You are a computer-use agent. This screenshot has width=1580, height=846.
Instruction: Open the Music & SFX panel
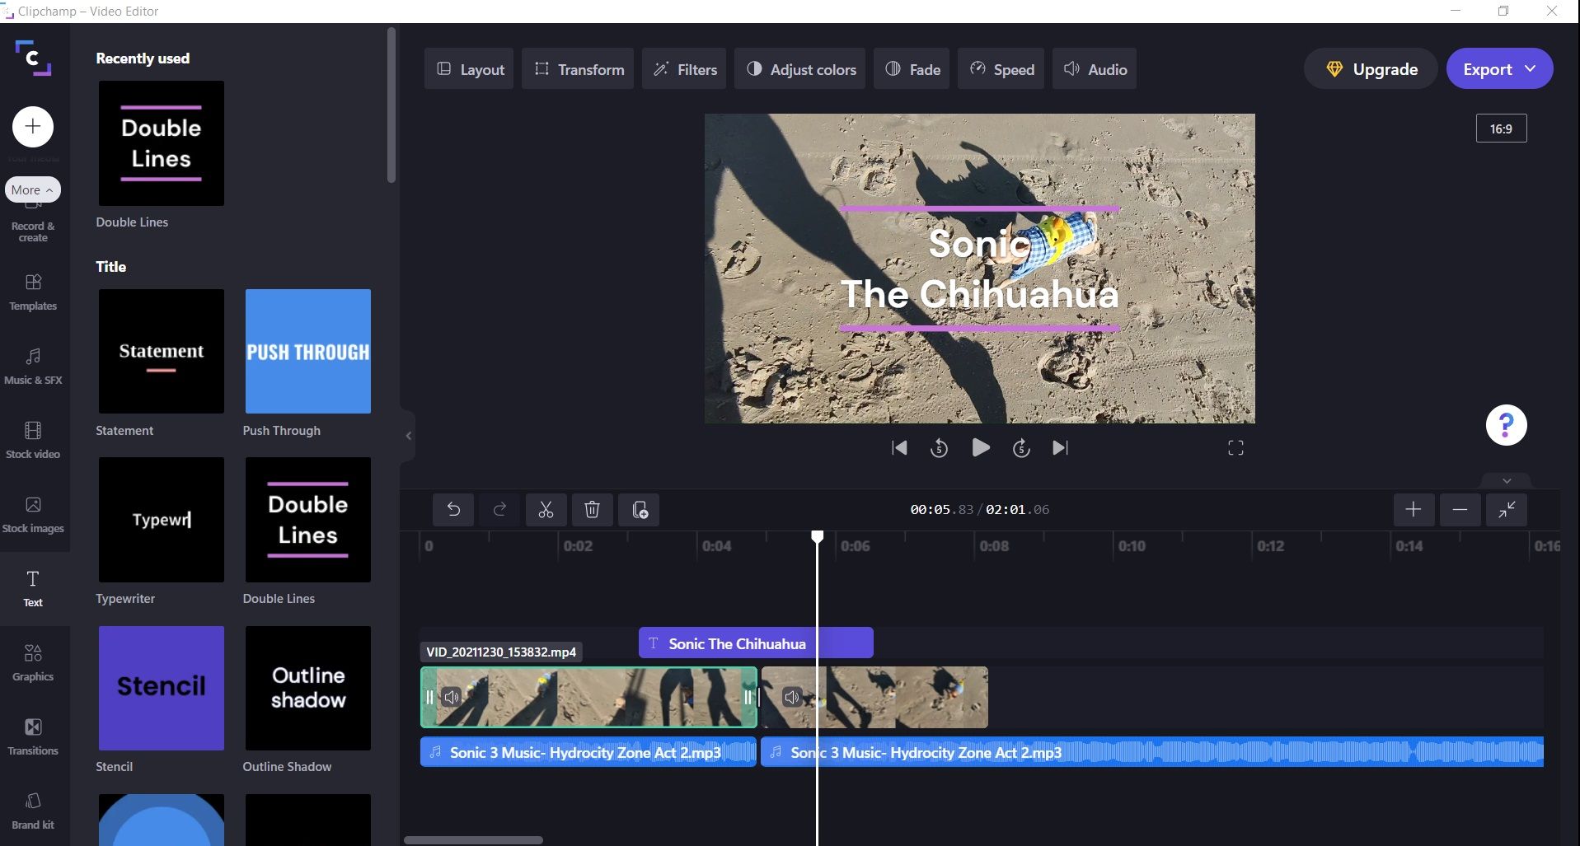(x=32, y=365)
